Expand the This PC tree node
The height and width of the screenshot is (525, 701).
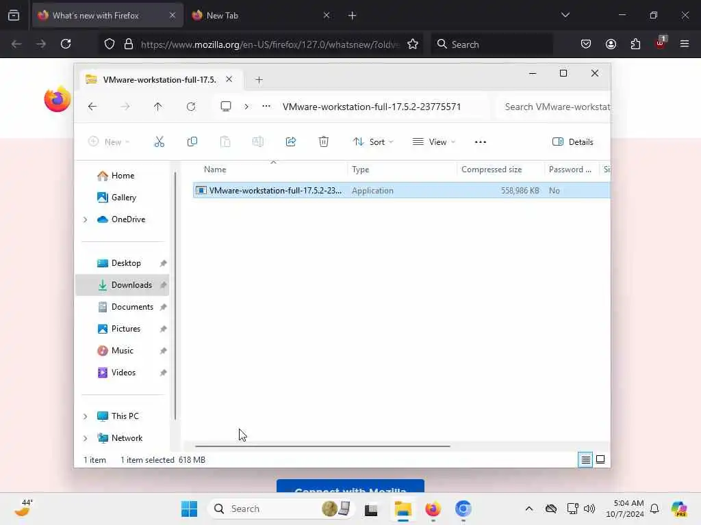(85, 416)
